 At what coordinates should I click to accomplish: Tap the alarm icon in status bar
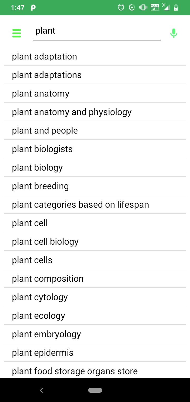point(121,8)
